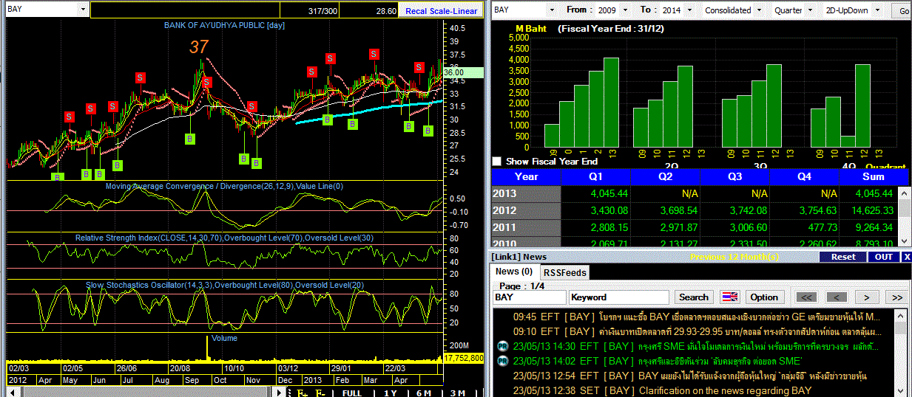Viewport: 912px width, 397px height.
Task: Open the 09:45 EFT BAY news item
Action: click(695, 316)
